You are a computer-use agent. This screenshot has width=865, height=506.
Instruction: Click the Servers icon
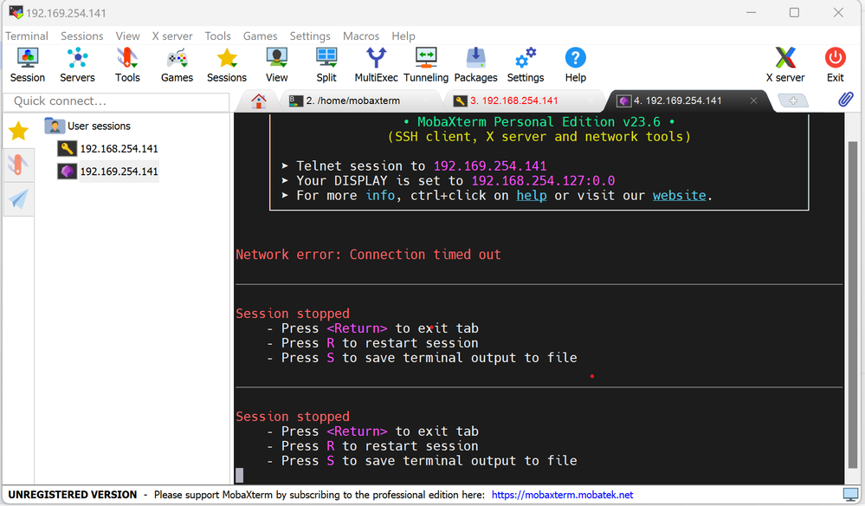77,62
